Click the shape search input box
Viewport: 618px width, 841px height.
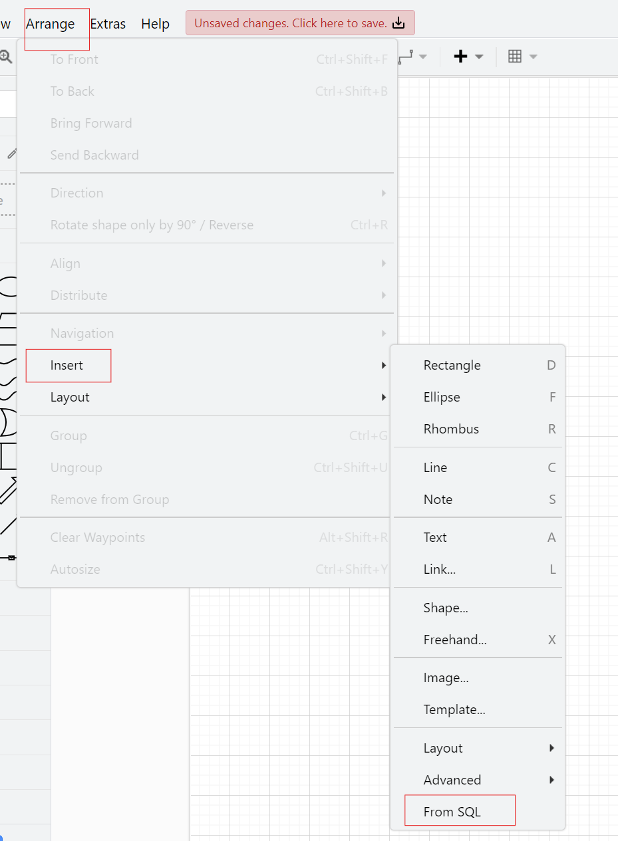coord(7,103)
